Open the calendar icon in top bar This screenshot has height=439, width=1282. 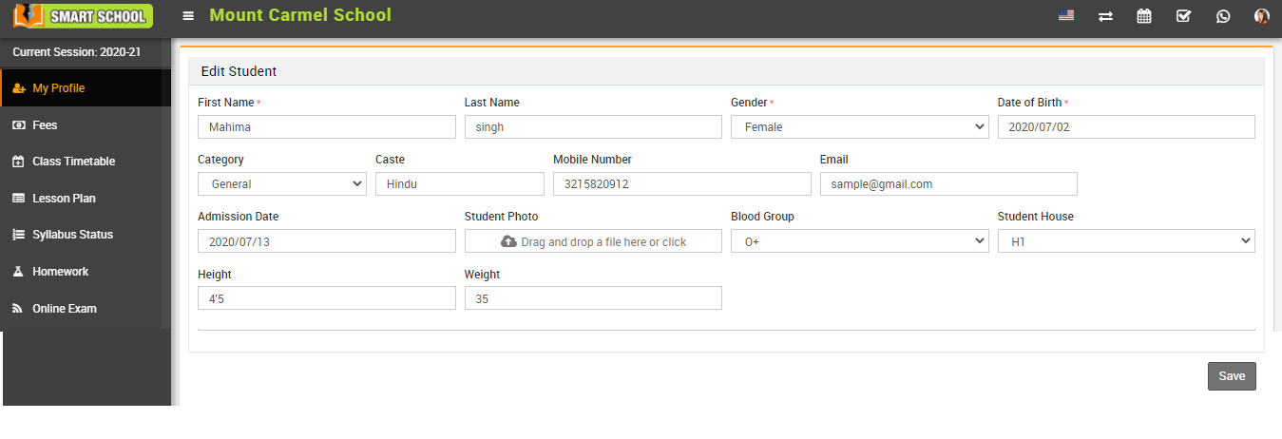1144,16
